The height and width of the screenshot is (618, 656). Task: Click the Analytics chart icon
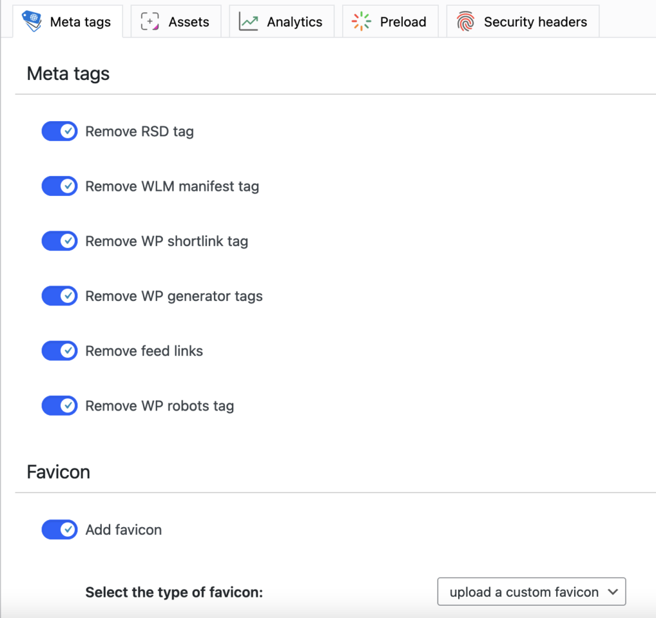tap(249, 21)
